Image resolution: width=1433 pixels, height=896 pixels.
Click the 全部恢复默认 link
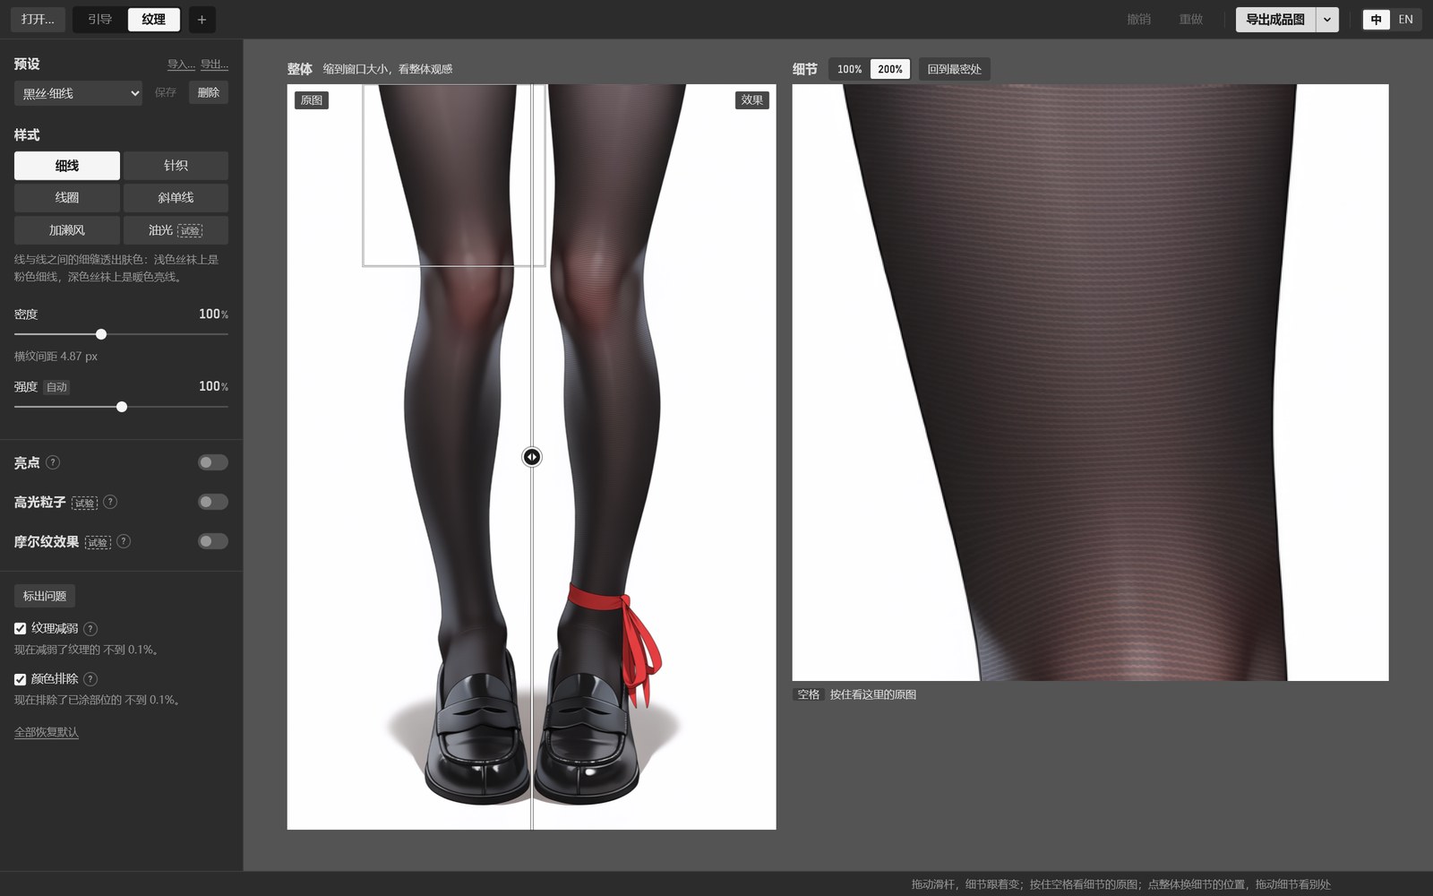pos(47,732)
